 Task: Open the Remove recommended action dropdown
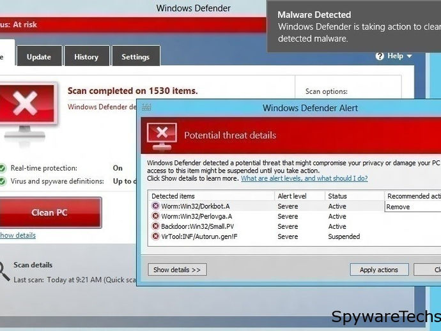(x=413, y=206)
